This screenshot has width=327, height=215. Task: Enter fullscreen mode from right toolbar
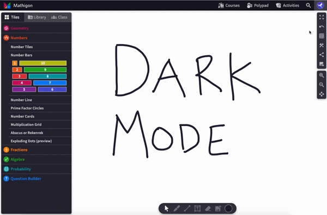pos(322,17)
